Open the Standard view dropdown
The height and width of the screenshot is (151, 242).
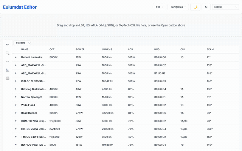tap(22, 43)
